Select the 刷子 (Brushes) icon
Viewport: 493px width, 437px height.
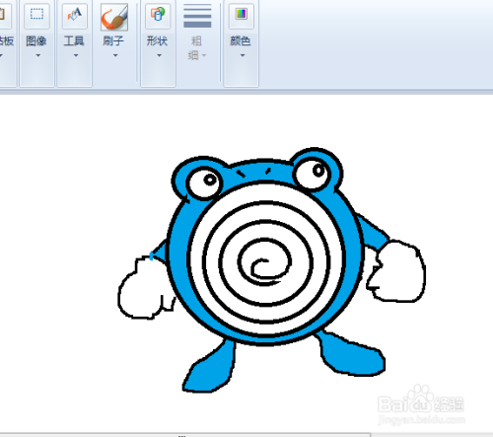114,17
